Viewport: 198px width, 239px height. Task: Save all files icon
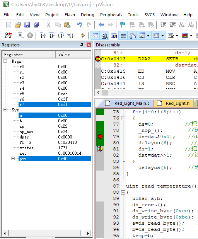36,24
